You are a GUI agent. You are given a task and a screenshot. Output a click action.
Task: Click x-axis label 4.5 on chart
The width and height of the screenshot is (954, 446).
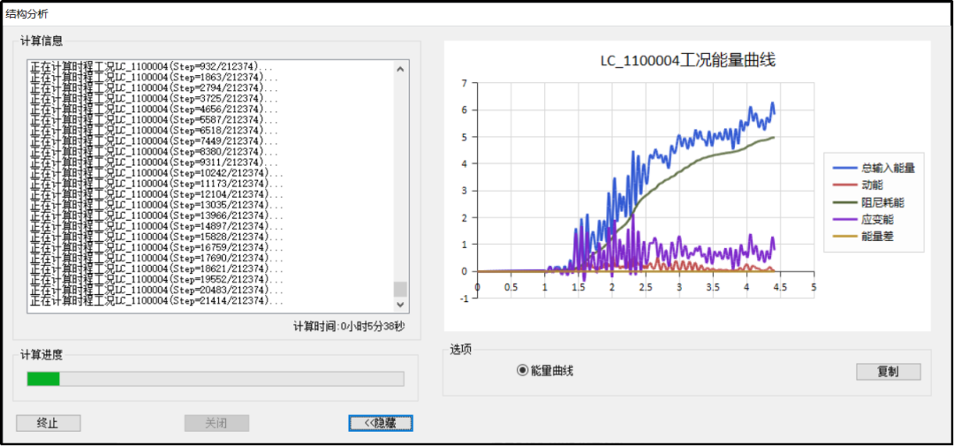(x=780, y=286)
